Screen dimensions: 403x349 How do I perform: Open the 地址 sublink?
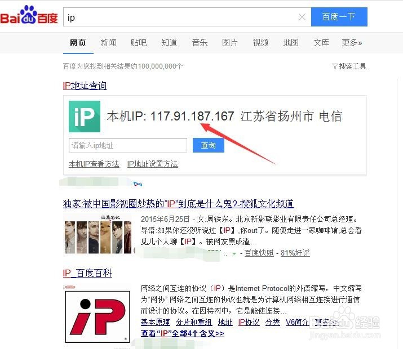point(225,322)
